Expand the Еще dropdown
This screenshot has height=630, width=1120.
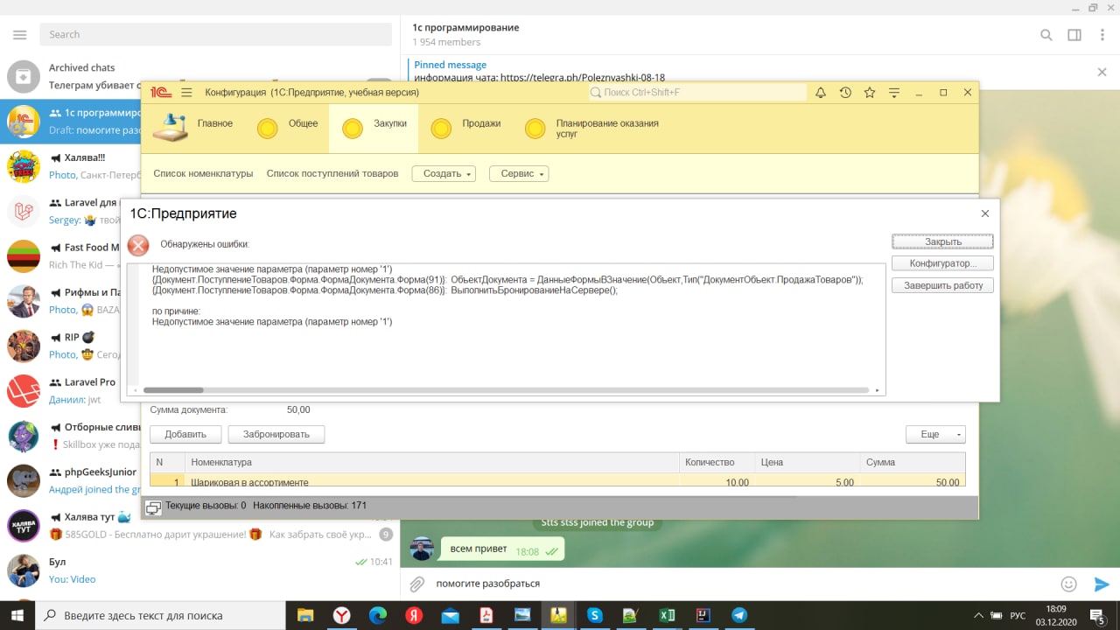(x=935, y=434)
